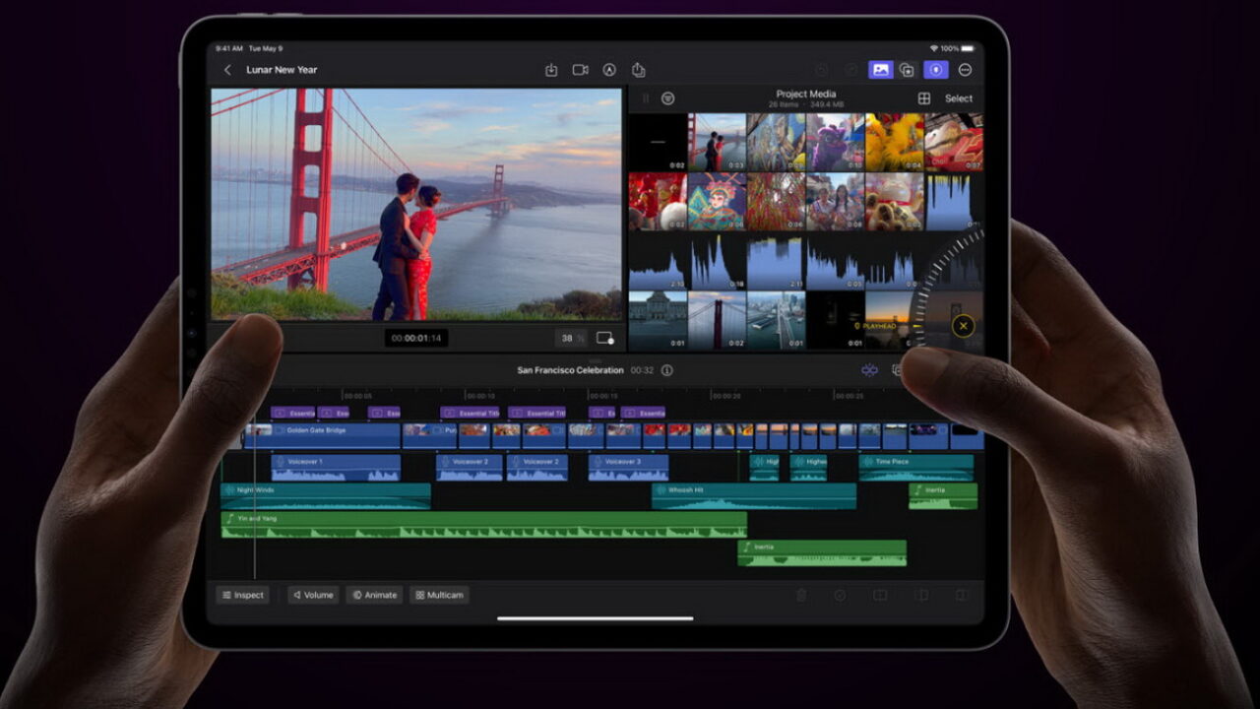
Task: Click the viewer showing the couple at bridge
Action: click(416, 204)
